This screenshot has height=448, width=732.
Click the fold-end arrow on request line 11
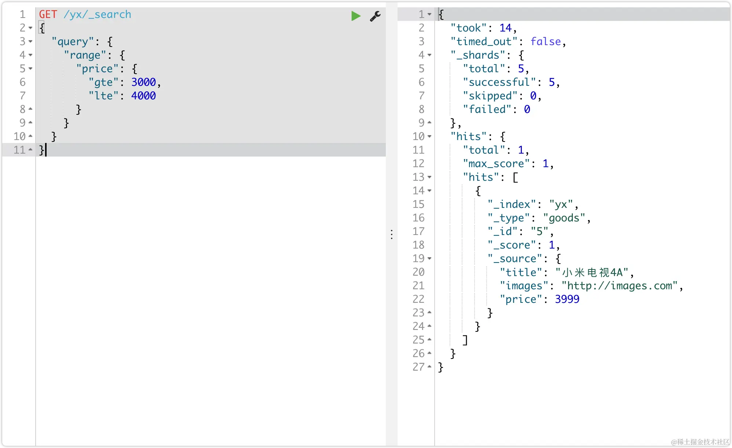click(x=30, y=150)
